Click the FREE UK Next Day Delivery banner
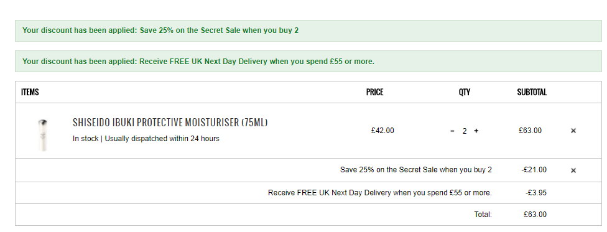This screenshot has height=232, width=607. [x=308, y=61]
